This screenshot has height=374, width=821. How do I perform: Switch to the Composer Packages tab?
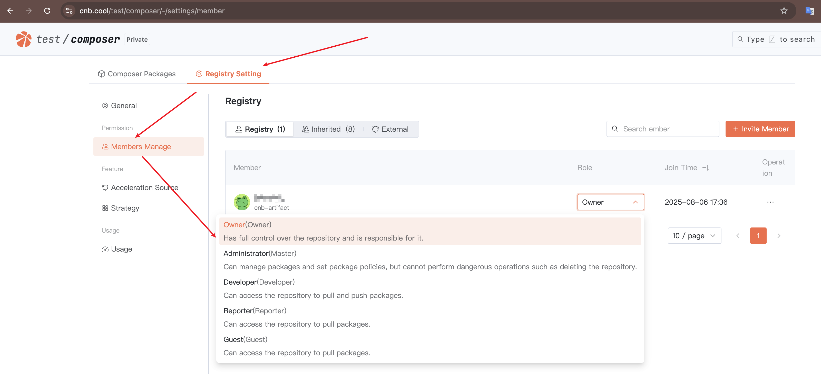(137, 74)
